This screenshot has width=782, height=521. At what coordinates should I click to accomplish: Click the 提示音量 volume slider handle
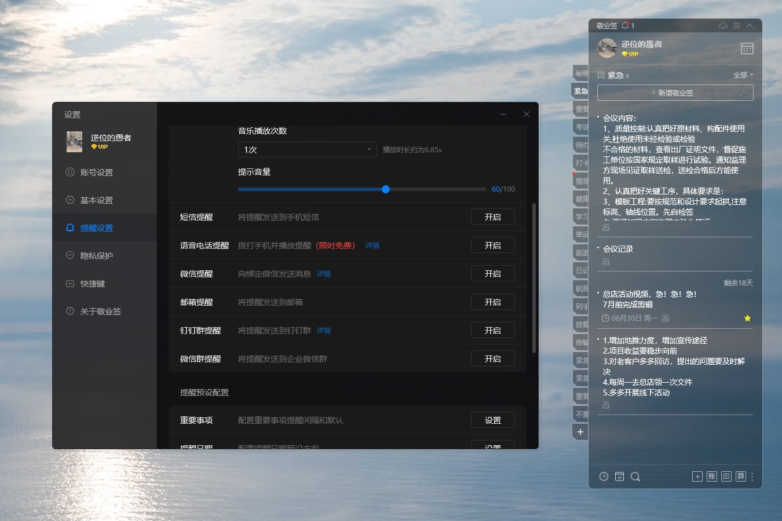coord(386,189)
